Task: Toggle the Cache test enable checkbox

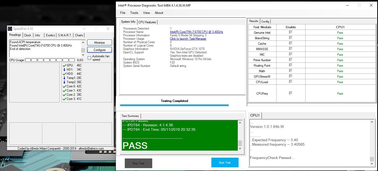Action: [x=290, y=43]
